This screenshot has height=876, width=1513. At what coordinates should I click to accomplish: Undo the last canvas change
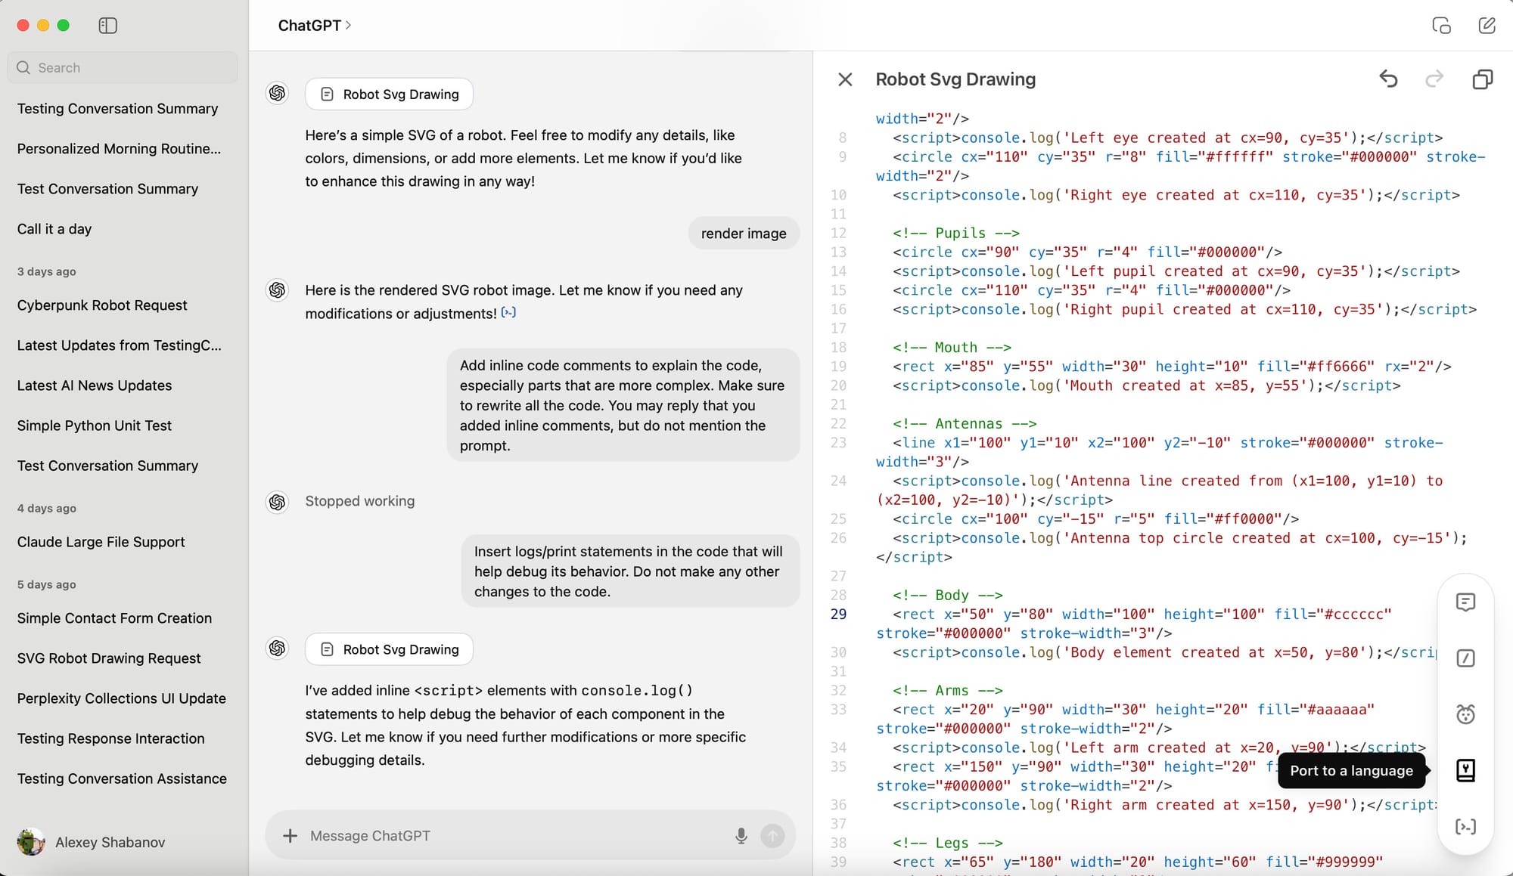click(1388, 79)
